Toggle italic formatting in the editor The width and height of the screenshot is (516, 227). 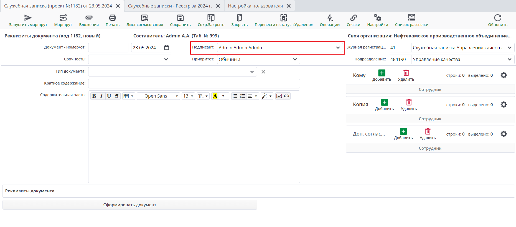[x=101, y=96]
